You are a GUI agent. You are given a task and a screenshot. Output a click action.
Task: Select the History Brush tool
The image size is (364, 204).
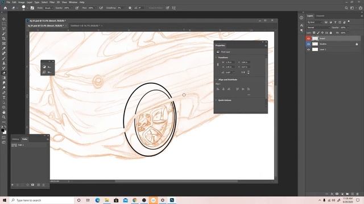[x=4, y=68]
